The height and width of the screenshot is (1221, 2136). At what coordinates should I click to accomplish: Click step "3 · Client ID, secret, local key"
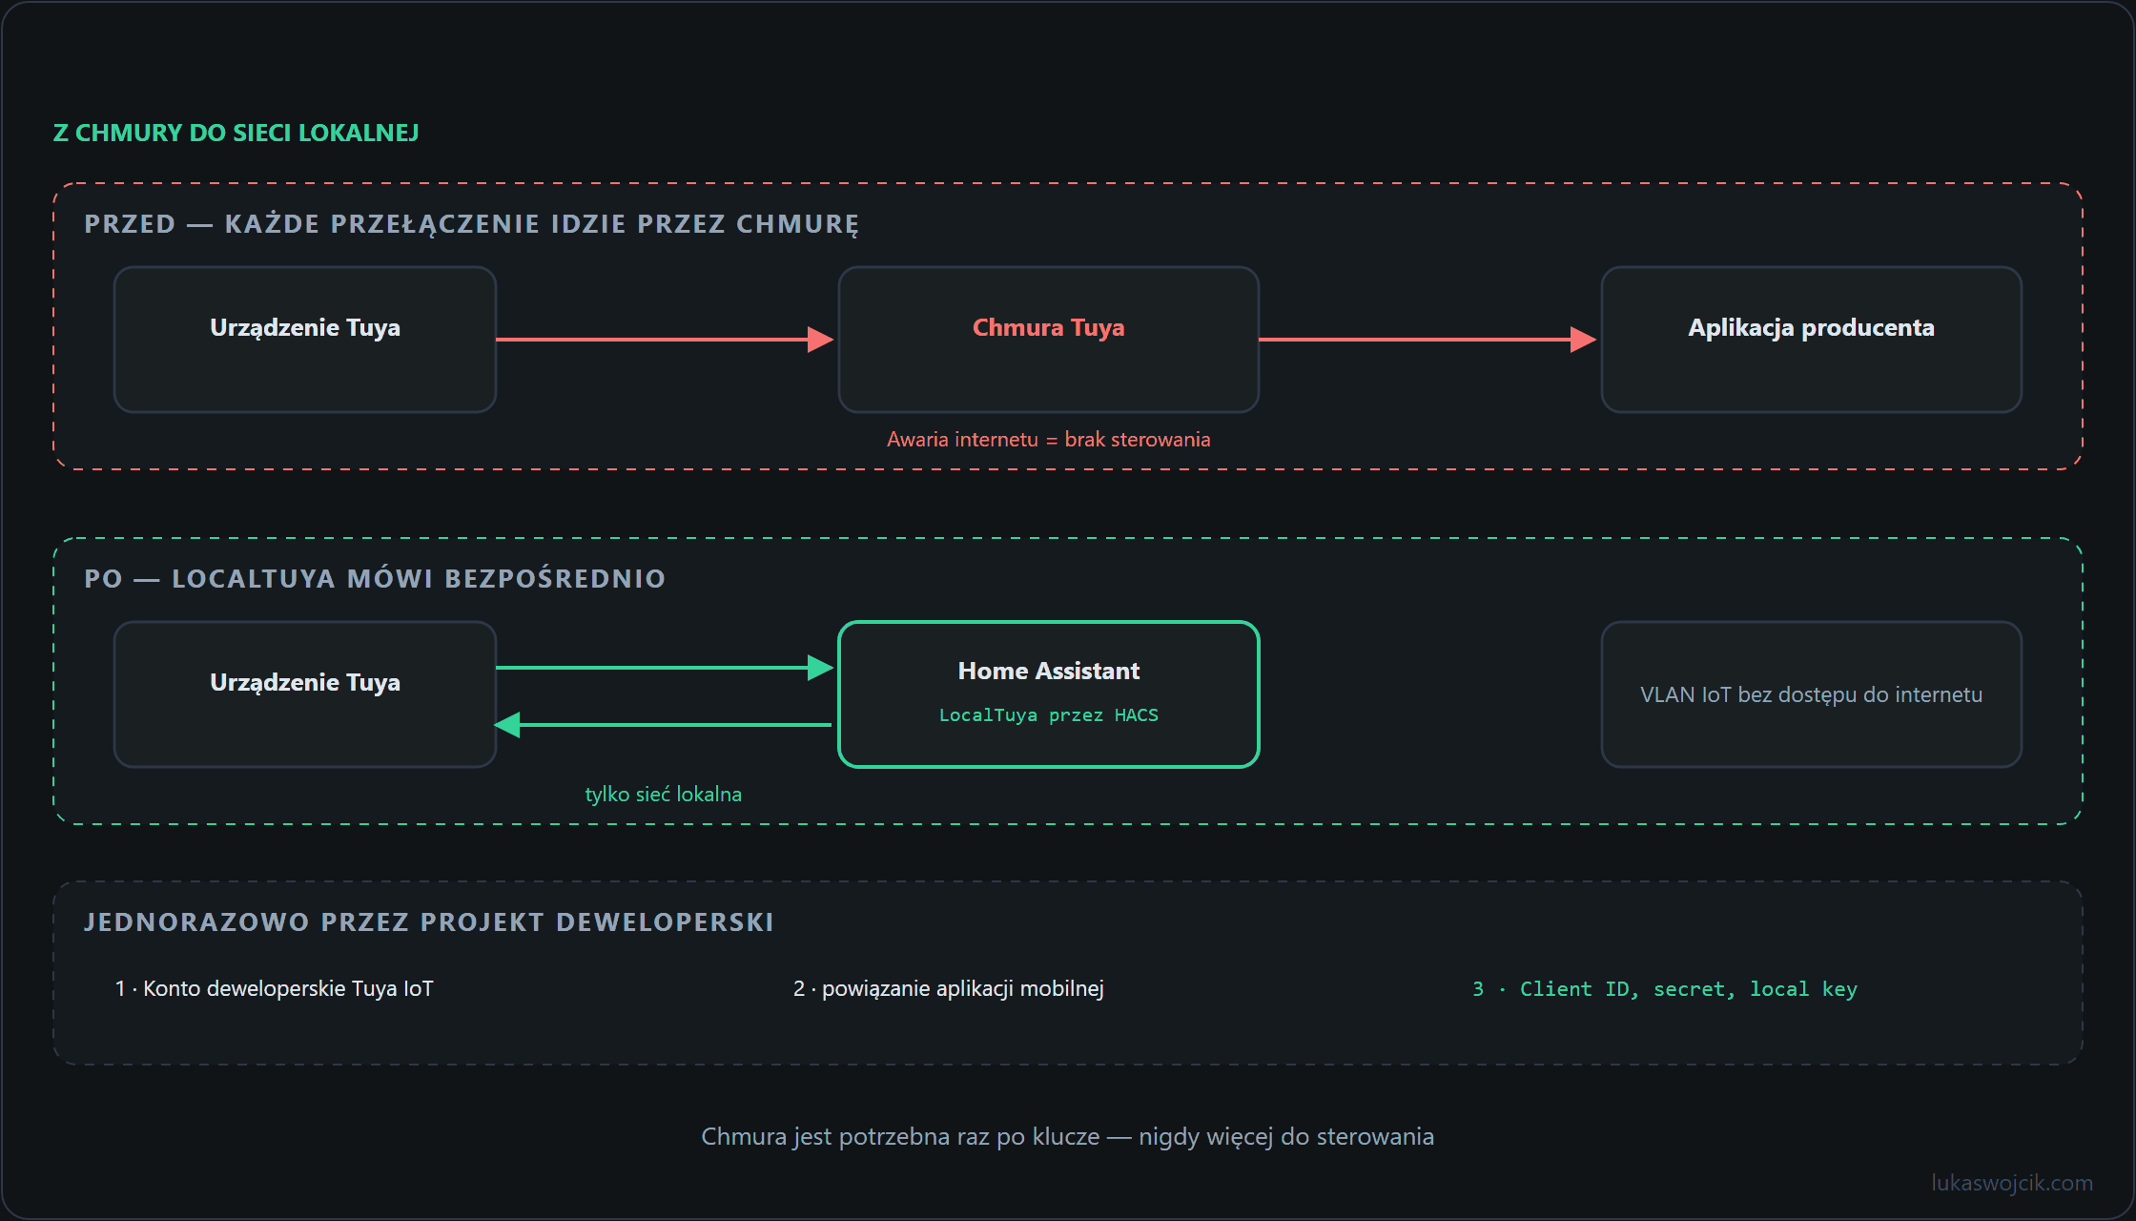click(1665, 989)
